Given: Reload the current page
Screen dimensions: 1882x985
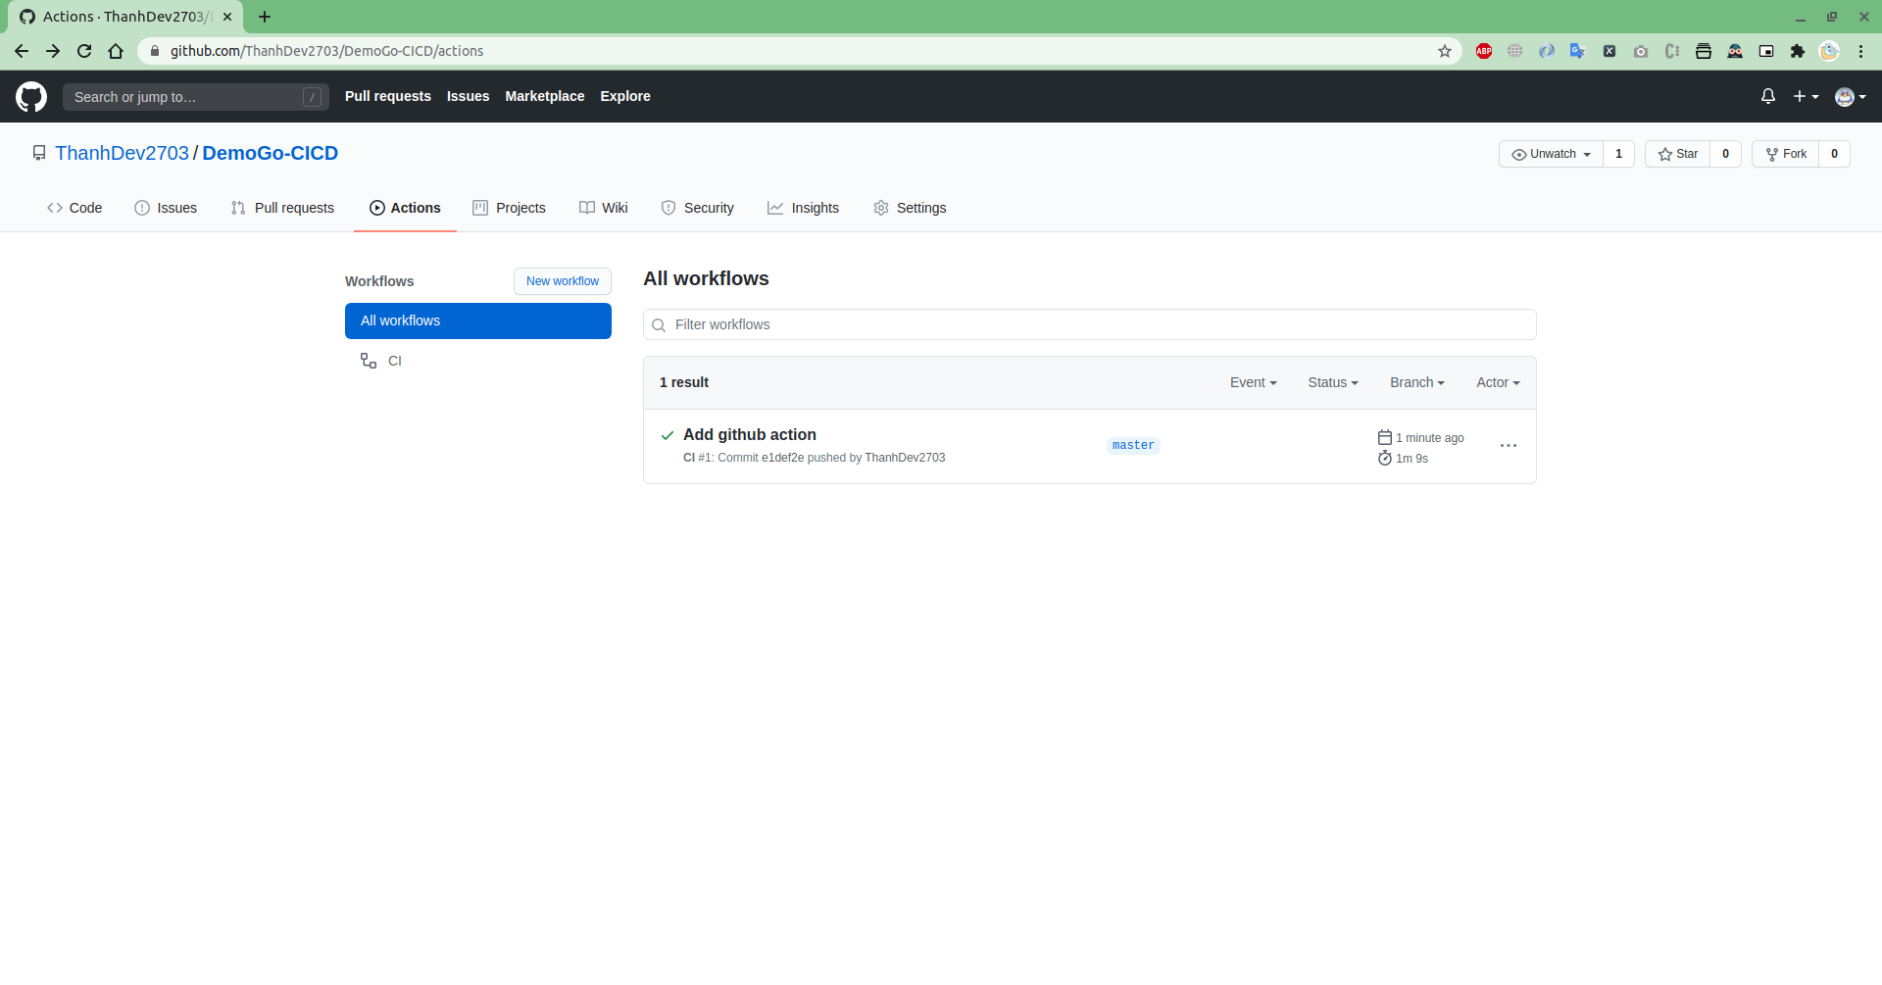Looking at the screenshot, I should (x=84, y=51).
